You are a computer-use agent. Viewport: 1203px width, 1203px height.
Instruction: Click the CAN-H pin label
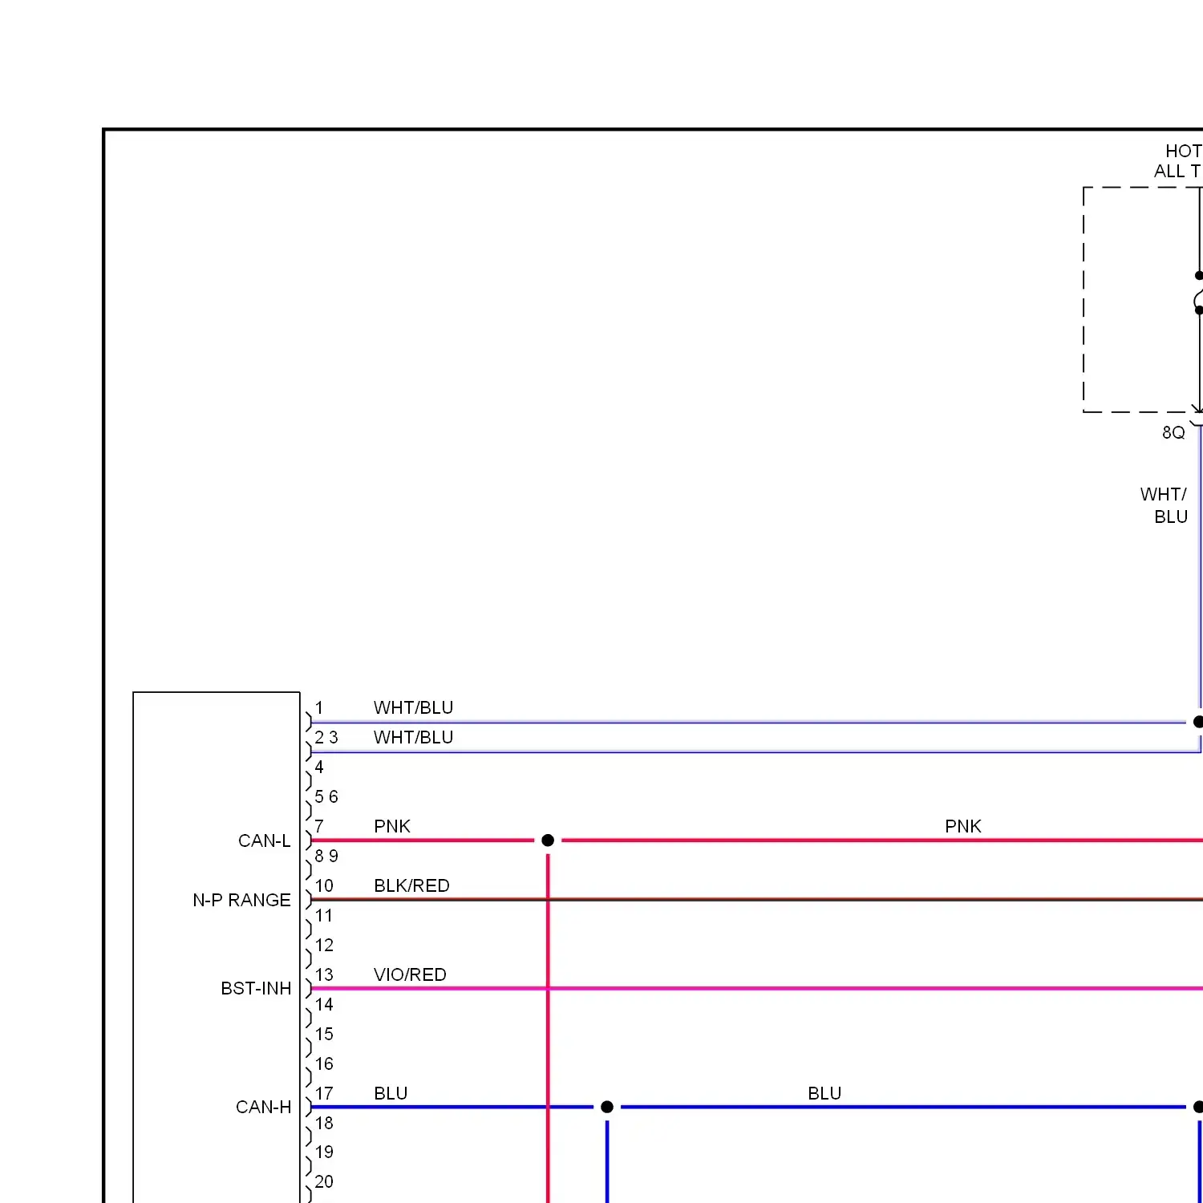263,1107
